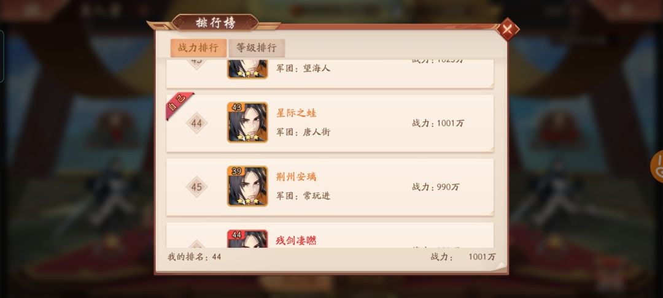Click the 军团：唐人街 legion label

(x=303, y=132)
